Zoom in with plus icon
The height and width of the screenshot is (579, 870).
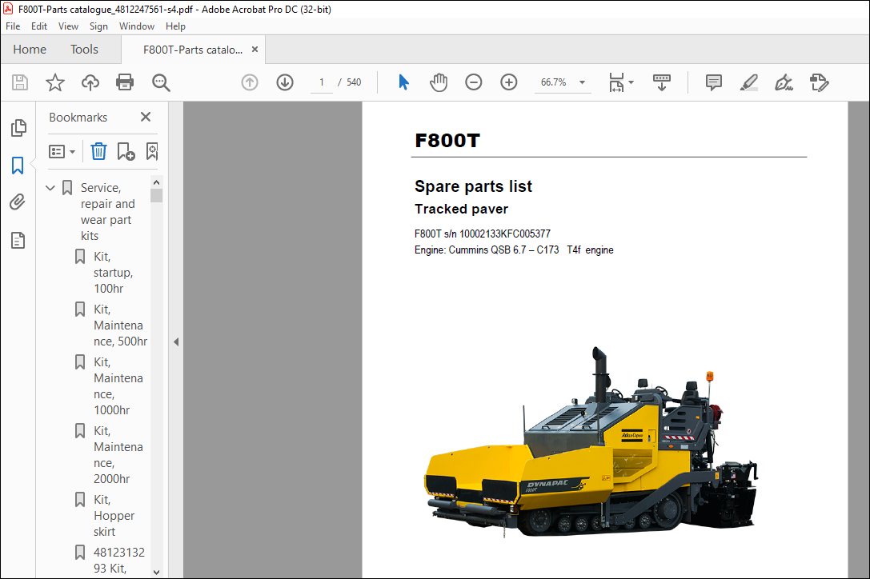(x=509, y=82)
